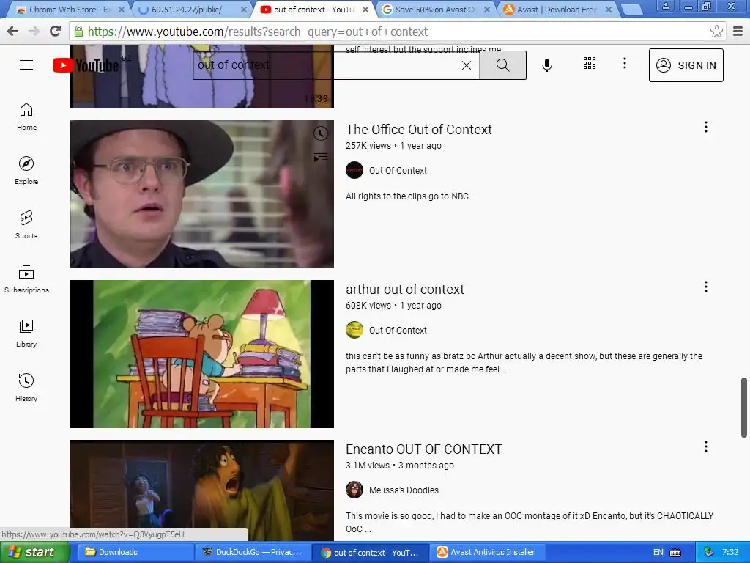Open the YouTube guide hamburger menu
The height and width of the screenshot is (563, 750).
(x=26, y=65)
